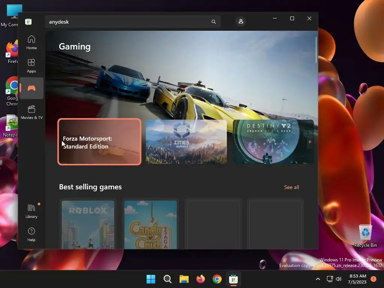
Task: Select the Recycle Bin desktop icon
Action: (x=365, y=236)
